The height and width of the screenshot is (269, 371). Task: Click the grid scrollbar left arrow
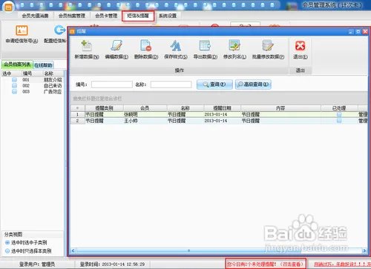[73, 250]
